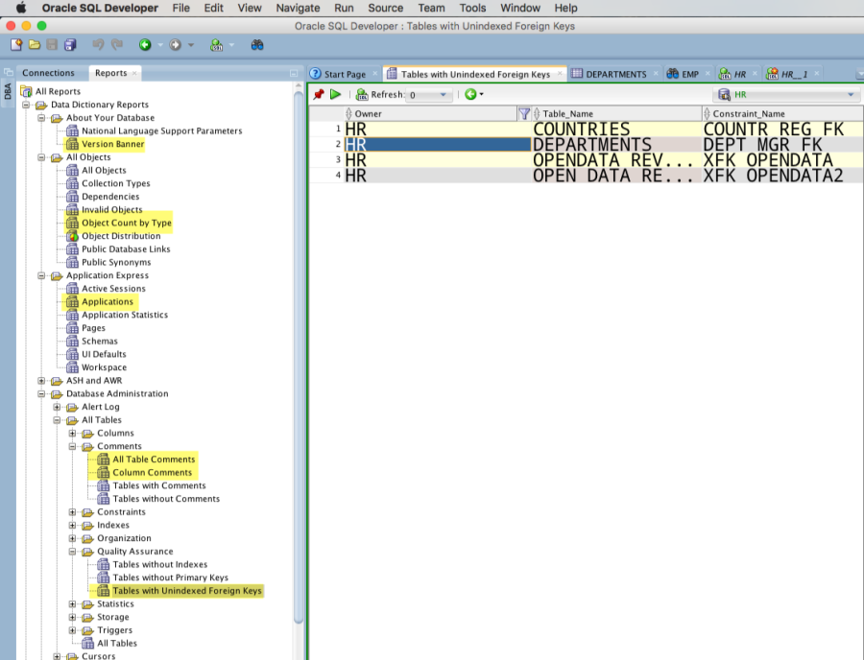Click the Save All icon

[x=69, y=45]
